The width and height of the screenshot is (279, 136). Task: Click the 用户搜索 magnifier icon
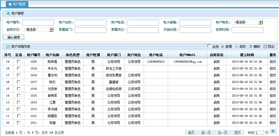[8, 13]
